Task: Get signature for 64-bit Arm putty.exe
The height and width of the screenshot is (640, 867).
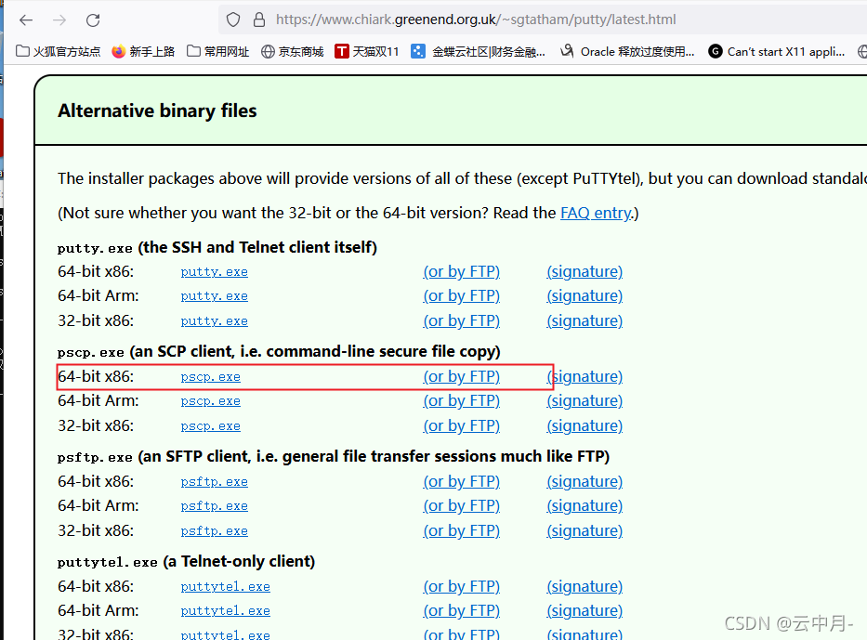Action: [585, 295]
